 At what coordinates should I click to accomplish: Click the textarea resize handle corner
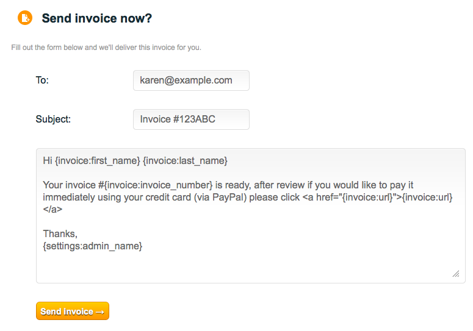pyautogui.click(x=456, y=274)
